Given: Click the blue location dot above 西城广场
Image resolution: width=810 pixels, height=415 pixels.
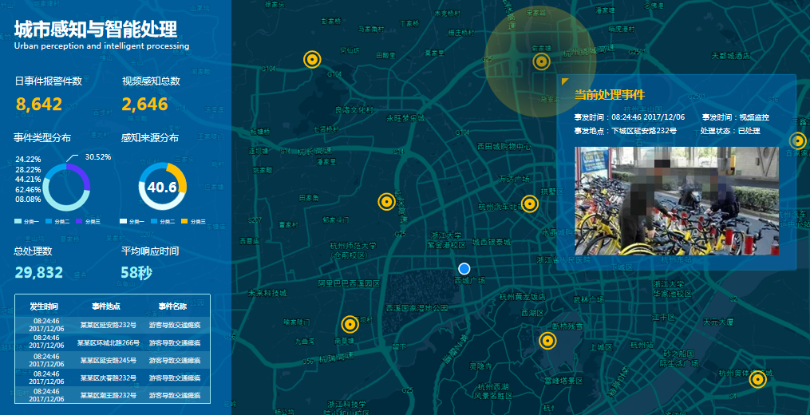Looking at the screenshot, I should pyautogui.click(x=465, y=269).
